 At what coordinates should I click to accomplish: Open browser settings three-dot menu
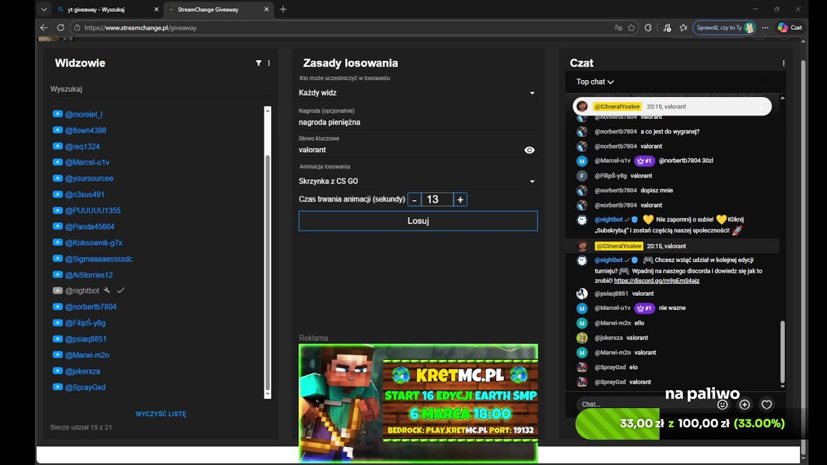[766, 28]
